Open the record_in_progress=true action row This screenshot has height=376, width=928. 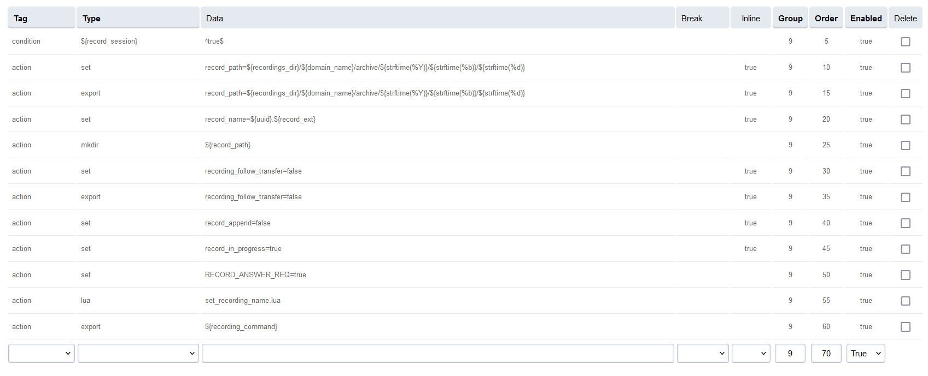243,249
